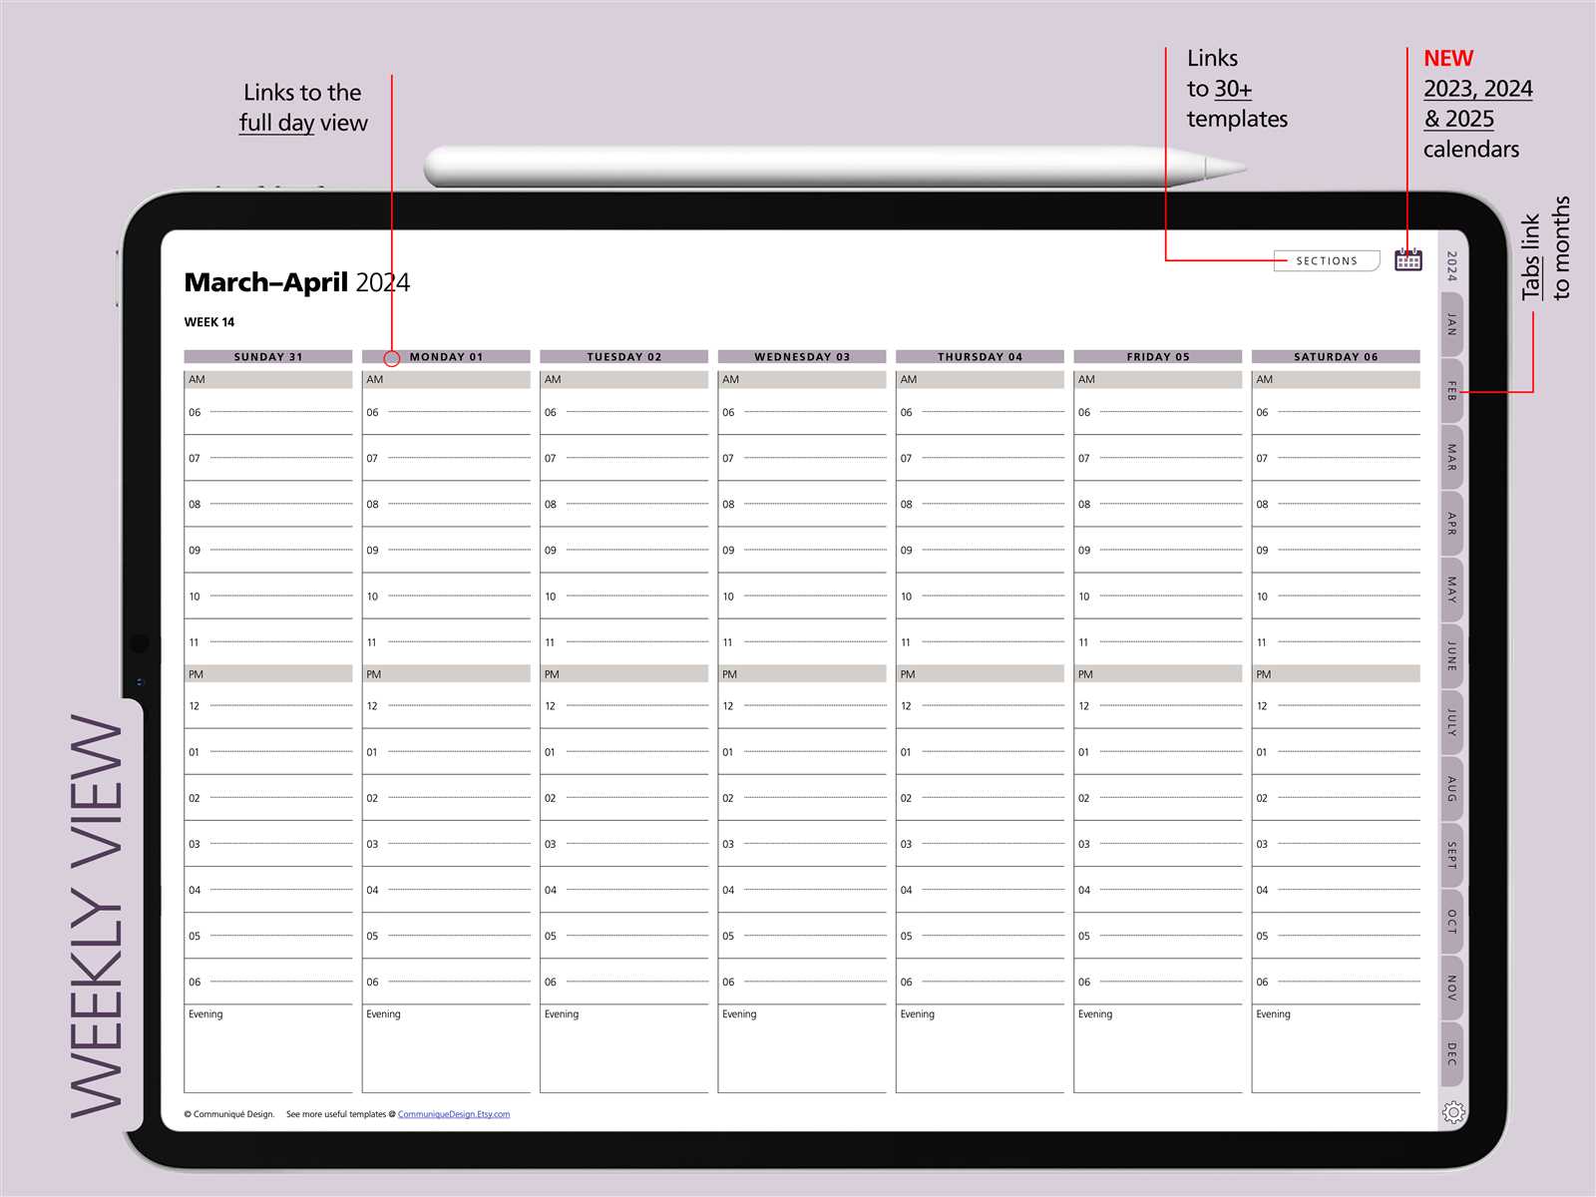This screenshot has width=1596, height=1197.
Task: Open the 2024 year tab
Action: tap(1452, 265)
